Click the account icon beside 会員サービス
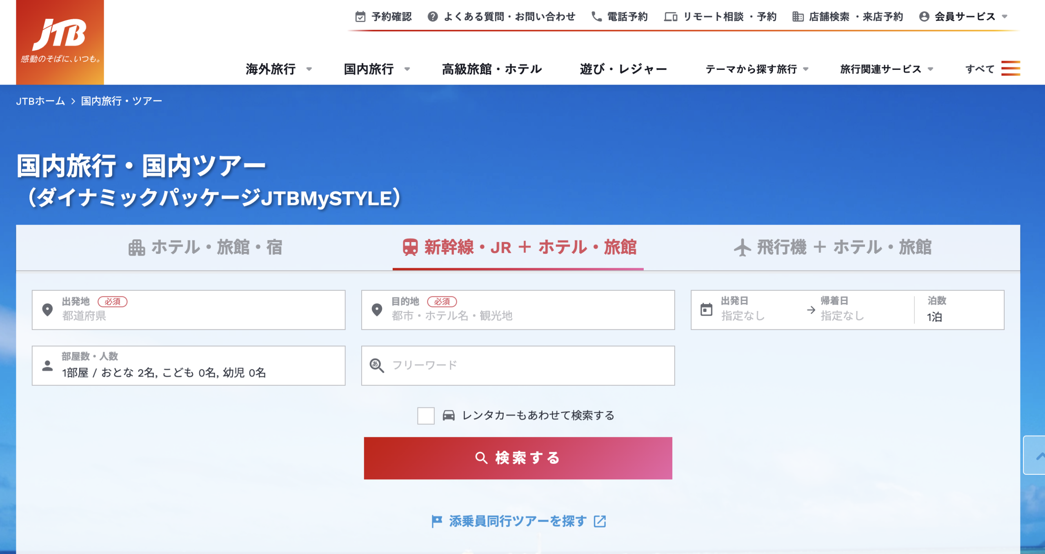This screenshot has height=554, width=1045. point(924,17)
